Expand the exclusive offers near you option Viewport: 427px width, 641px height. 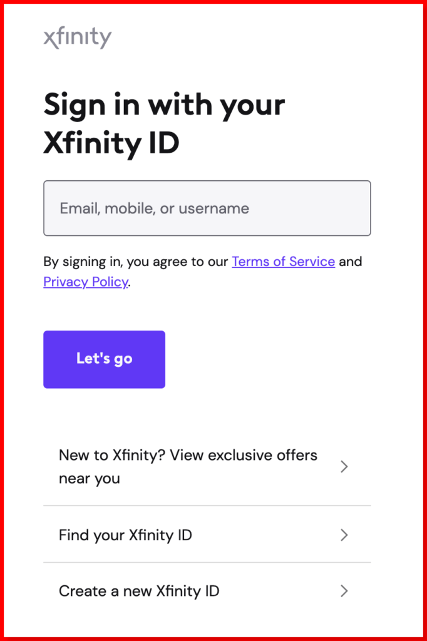pos(188,466)
